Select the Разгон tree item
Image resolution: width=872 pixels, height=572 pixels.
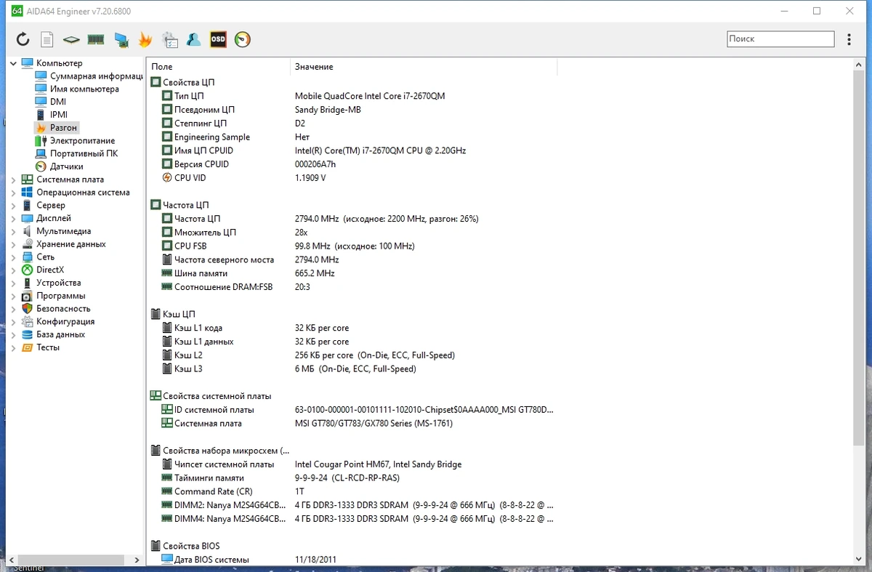[x=57, y=128]
